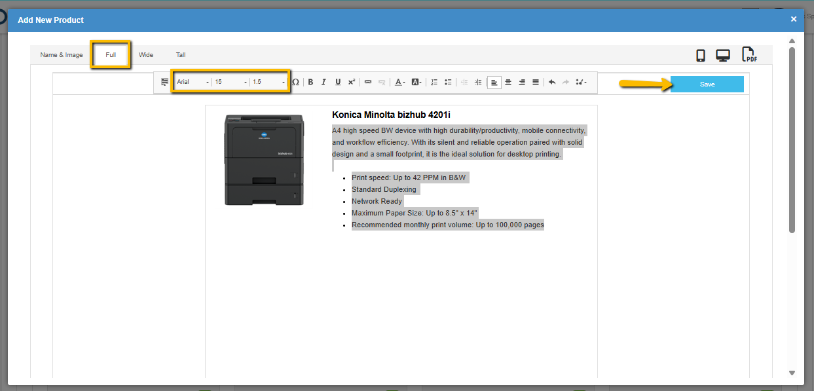Apply superscript formatting
Image resolution: width=814 pixels, height=391 pixels.
pyautogui.click(x=352, y=82)
